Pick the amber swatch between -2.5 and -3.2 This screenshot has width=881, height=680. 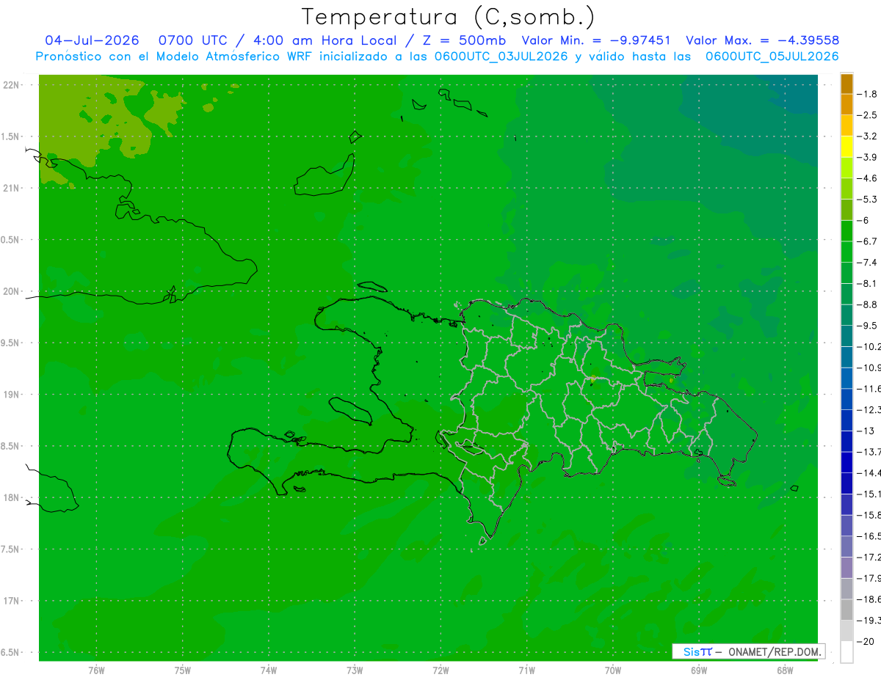(x=846, y=125)
